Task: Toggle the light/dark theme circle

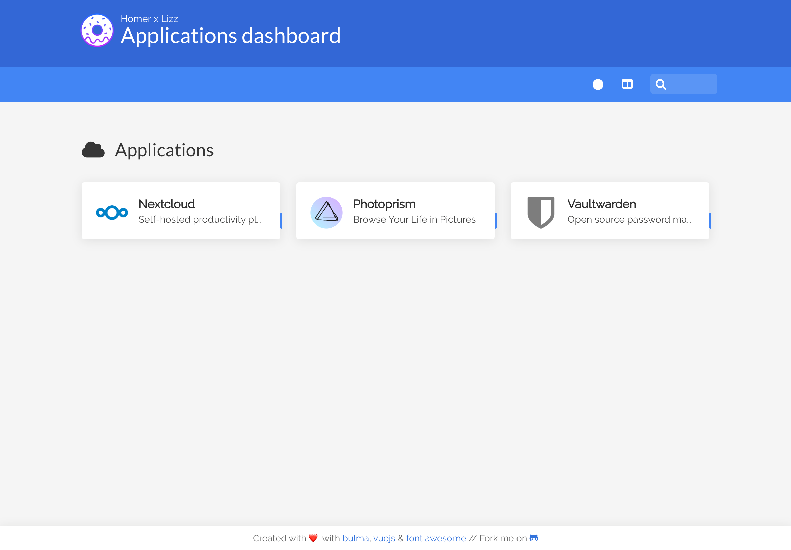Action: [x=598, y=85]
